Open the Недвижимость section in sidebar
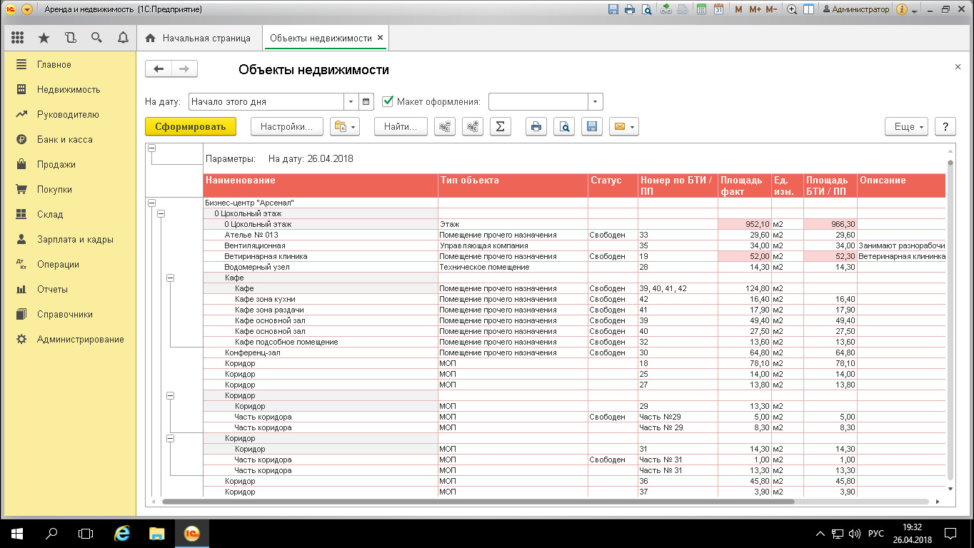The height and width of the screenshot is (548, 974). tap(69, 90)
